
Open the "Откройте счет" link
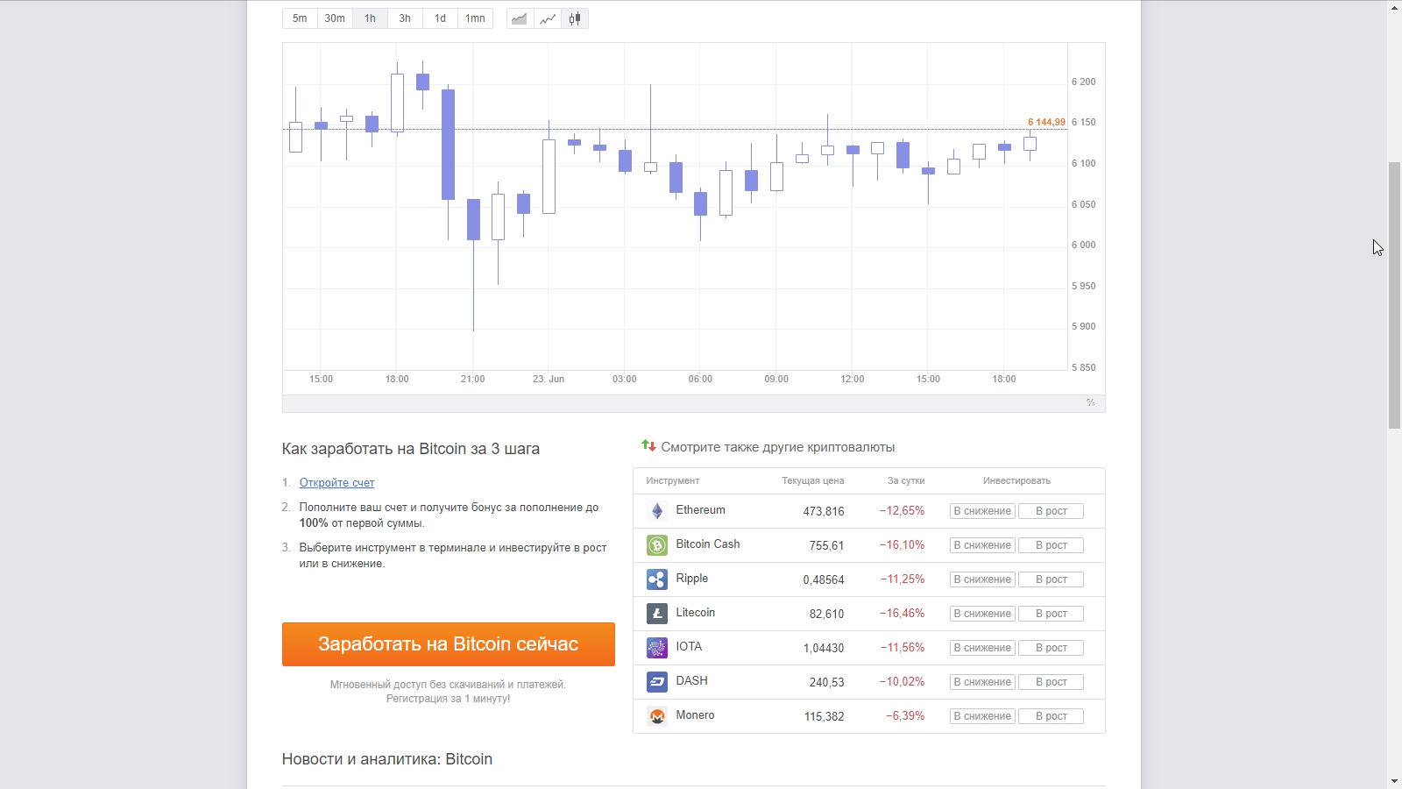click(336, 483)
